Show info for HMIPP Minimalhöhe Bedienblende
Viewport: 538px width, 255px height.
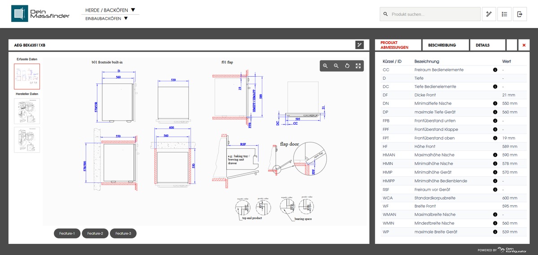point(495,181)
